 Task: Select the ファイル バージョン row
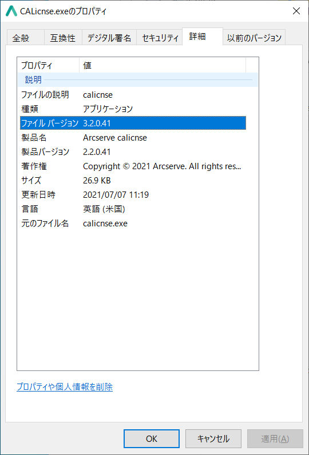tap(133, 123)
